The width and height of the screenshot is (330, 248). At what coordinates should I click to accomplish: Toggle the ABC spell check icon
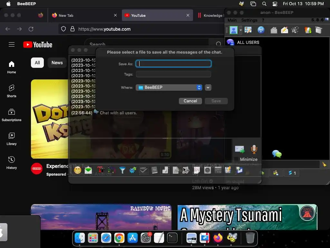[143, 170]
